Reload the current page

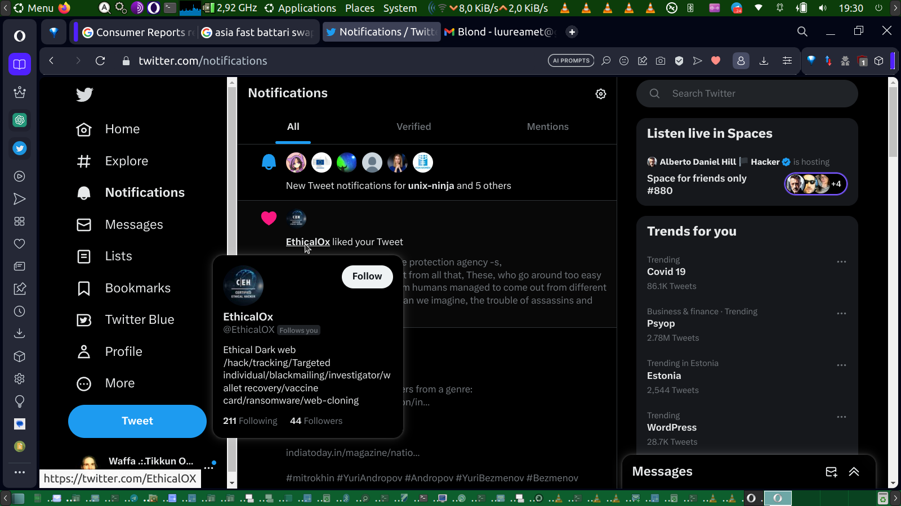coord(100,61)
